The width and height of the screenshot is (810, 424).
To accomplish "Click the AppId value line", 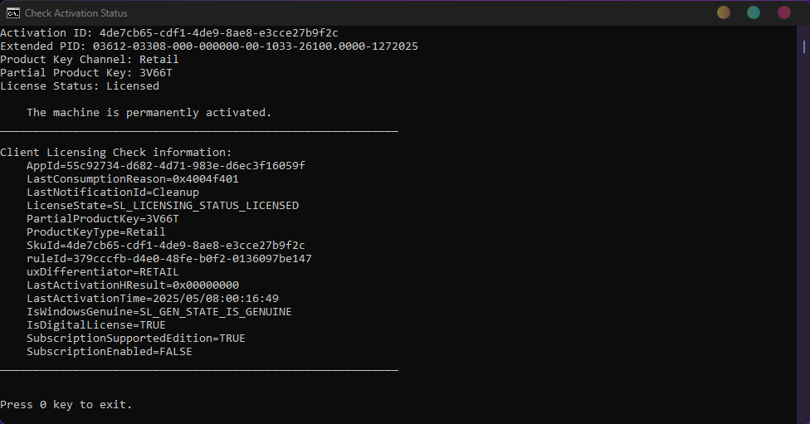I will pos(165,165).
